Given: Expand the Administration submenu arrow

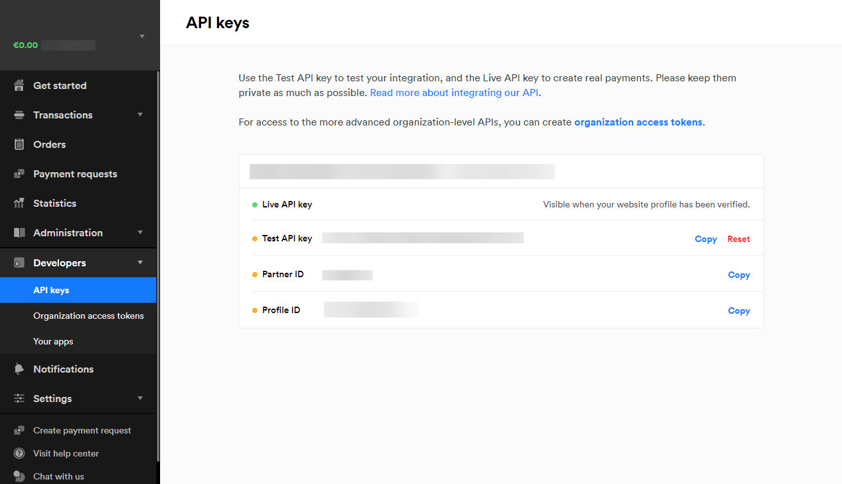Looking at the screenshot, I should tap(140, 233).
